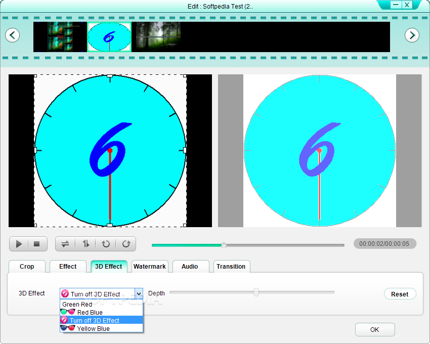Collapse the 3D Effect dropdown arrow

139,294
